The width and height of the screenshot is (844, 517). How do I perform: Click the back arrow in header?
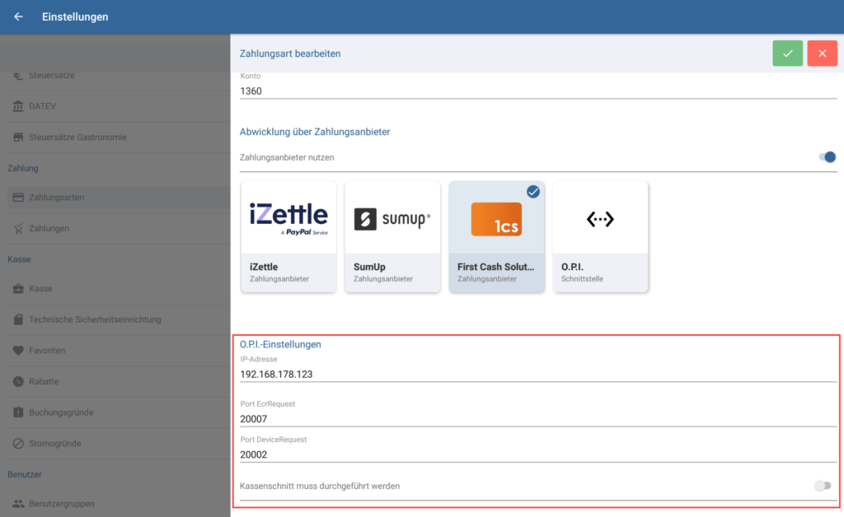pos(18,16)
